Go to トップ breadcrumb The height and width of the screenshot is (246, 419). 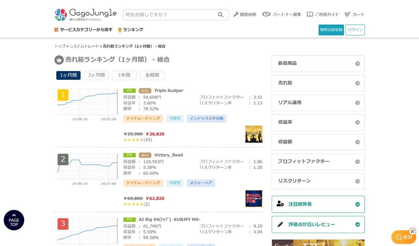point(60,46)
